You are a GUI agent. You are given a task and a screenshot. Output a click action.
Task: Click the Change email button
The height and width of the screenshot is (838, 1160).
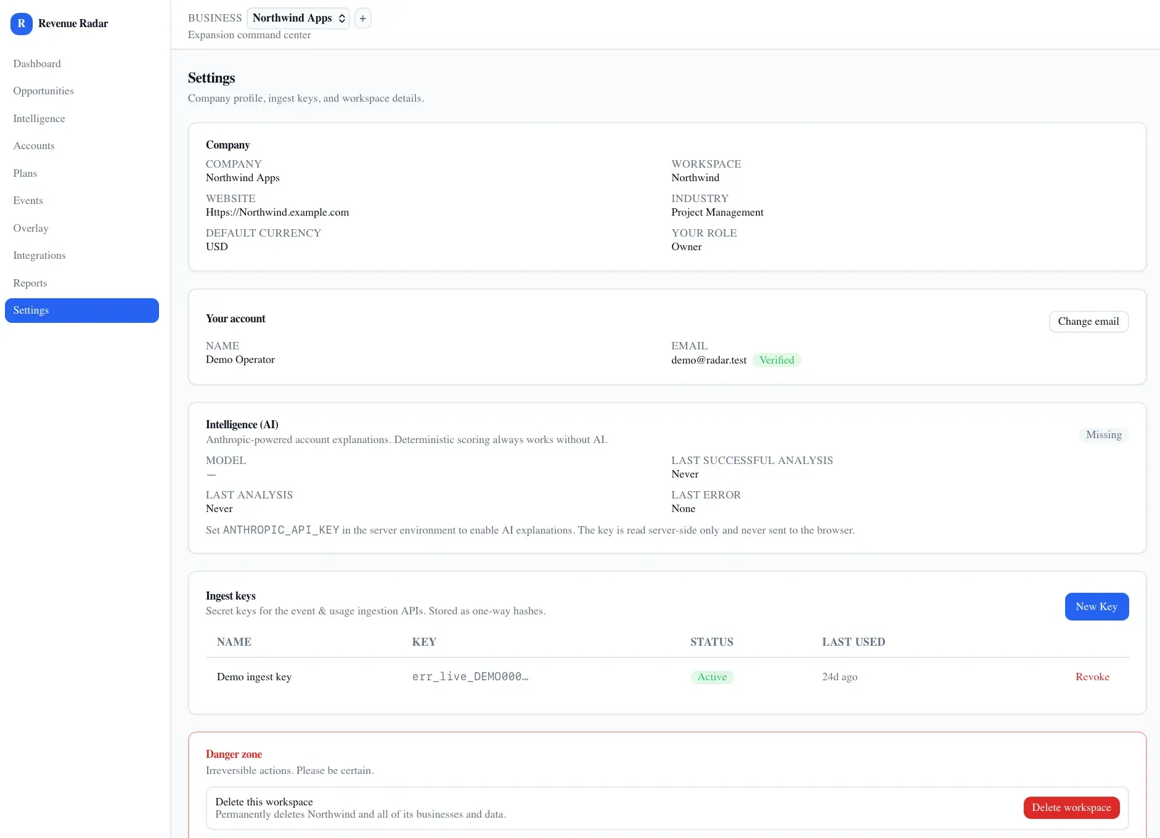1089,321
